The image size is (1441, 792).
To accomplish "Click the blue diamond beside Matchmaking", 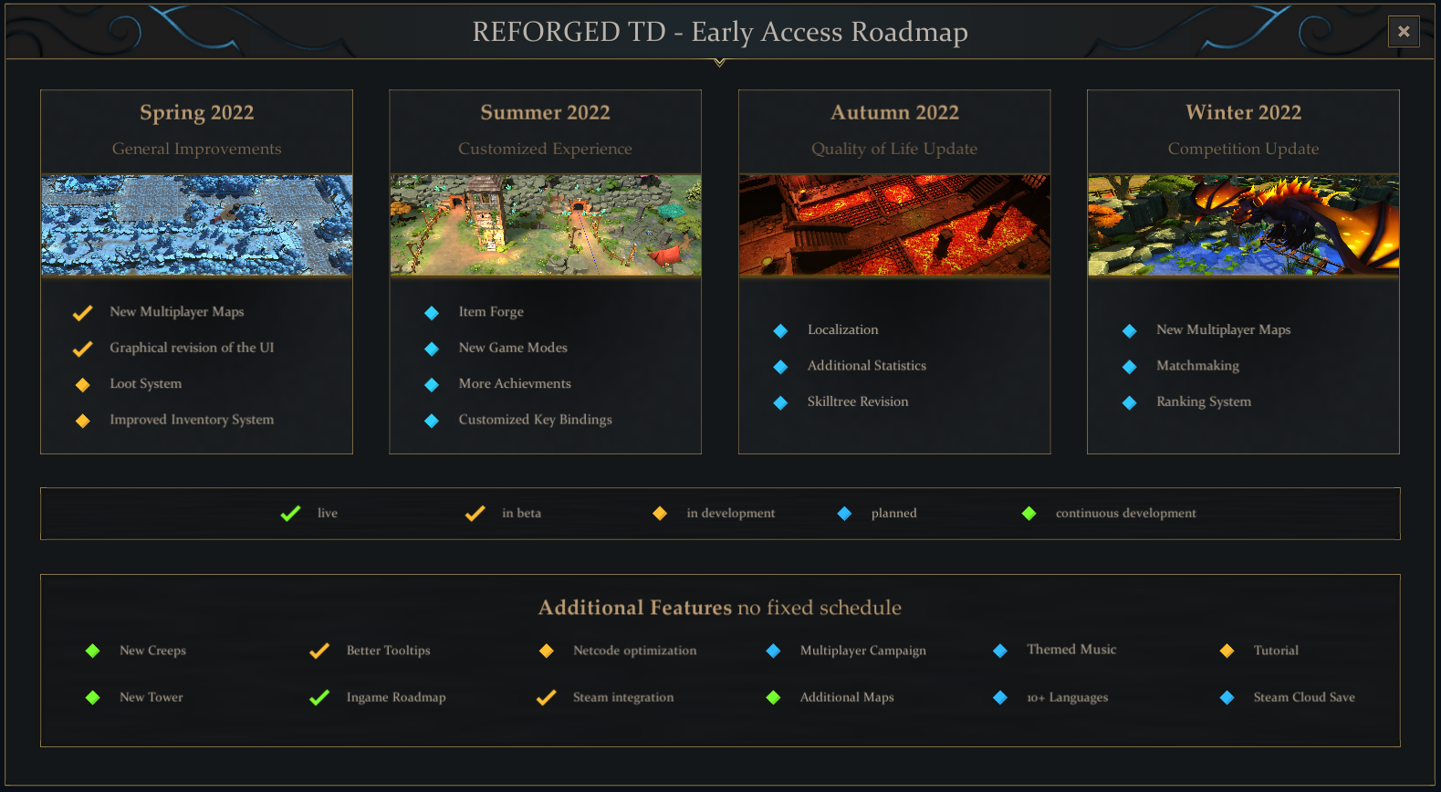I will (x=1130, y=367).
